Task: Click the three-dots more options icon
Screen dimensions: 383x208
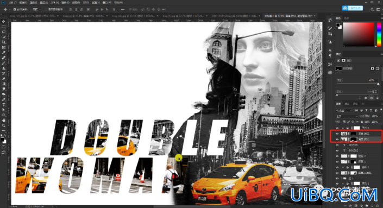Action: 123,9
